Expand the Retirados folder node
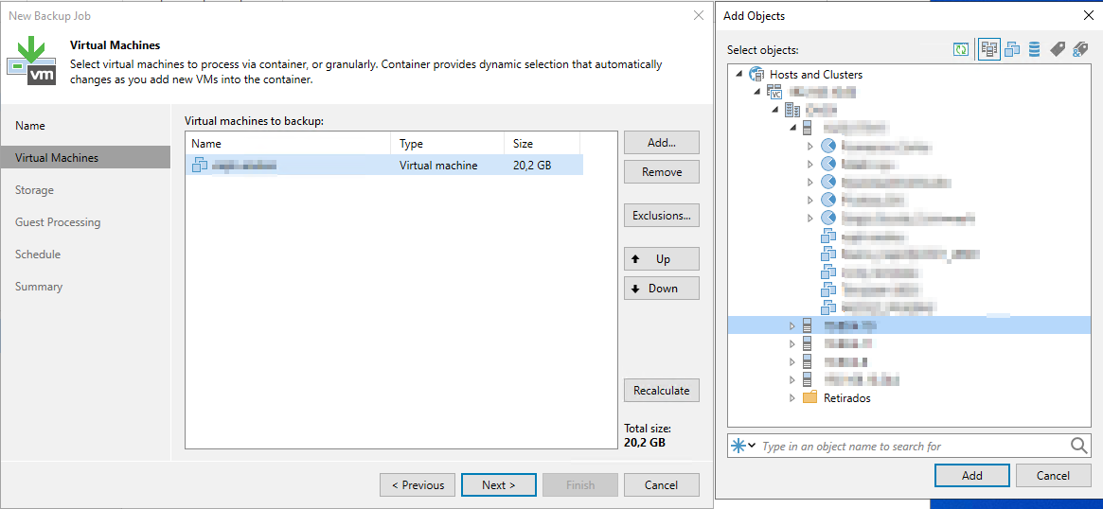The image size is (1103, 509). click(792, 398)
